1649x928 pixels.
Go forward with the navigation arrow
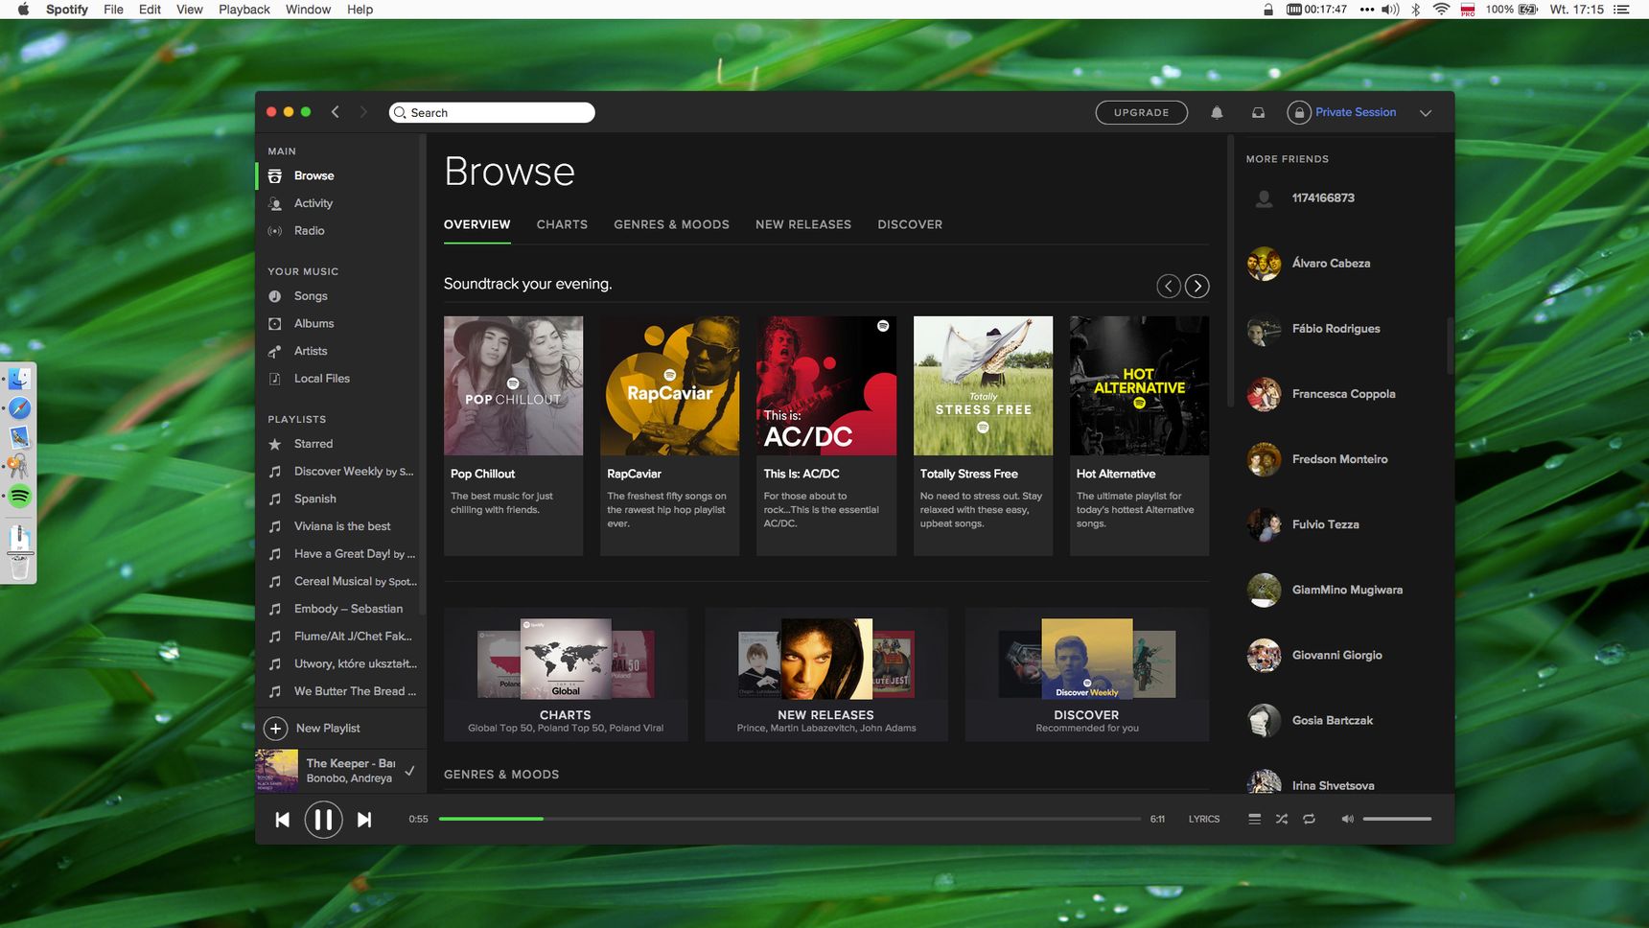363,112
